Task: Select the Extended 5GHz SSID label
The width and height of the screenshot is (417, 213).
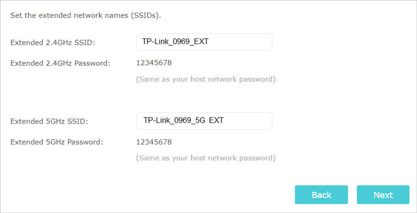Action: click(49, 121)
